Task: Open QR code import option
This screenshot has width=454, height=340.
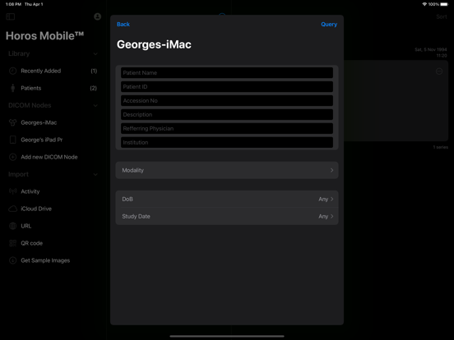Action: click(x=53, y=243)
